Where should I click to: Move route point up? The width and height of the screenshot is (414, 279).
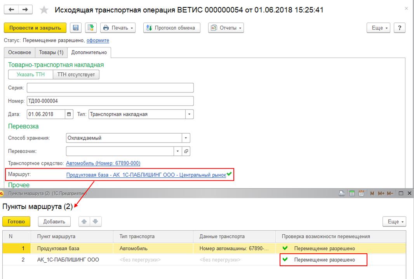[84, 221]
